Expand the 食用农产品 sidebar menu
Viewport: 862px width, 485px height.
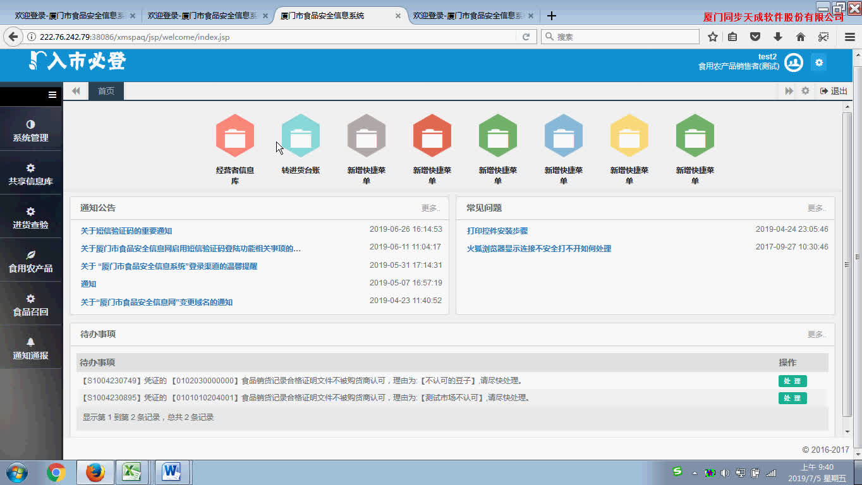(x=31, y=262)
